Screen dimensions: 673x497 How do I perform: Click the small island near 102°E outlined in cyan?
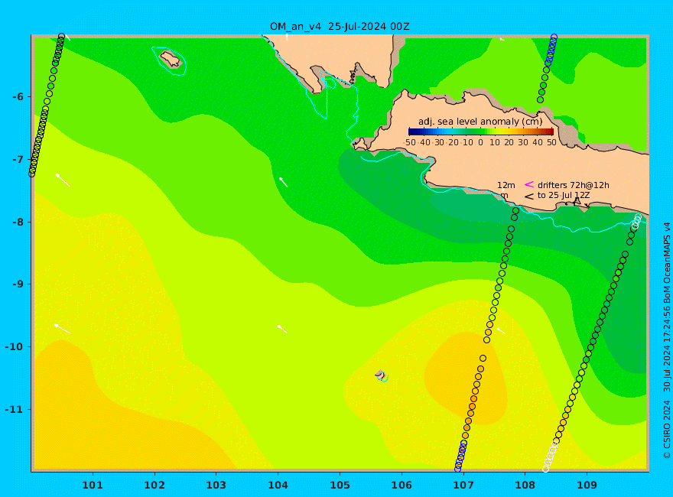[x=171, y=60]
